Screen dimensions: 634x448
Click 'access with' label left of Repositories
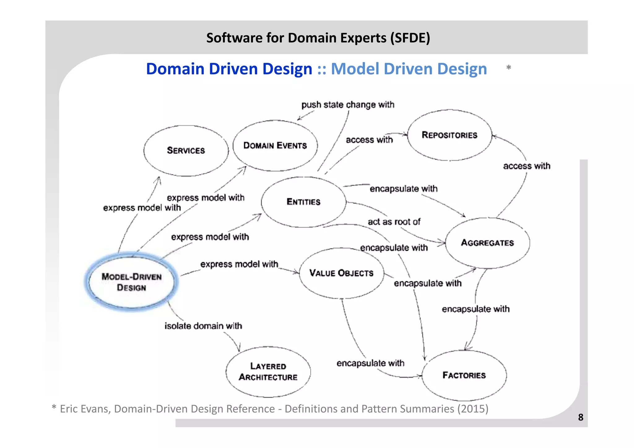coord(369,140)
